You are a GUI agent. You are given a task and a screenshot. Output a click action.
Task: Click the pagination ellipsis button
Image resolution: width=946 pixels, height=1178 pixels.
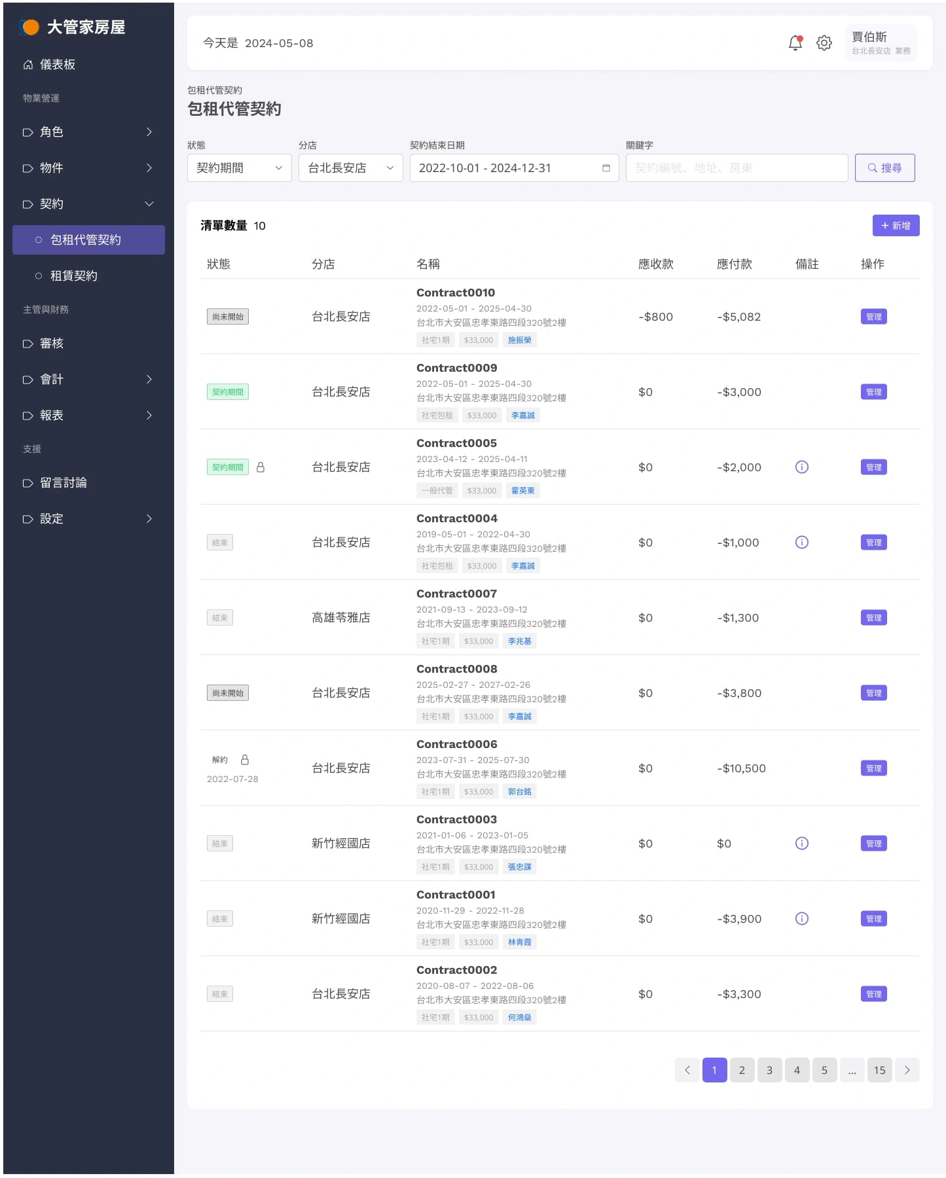click(x=852, y=1071)
